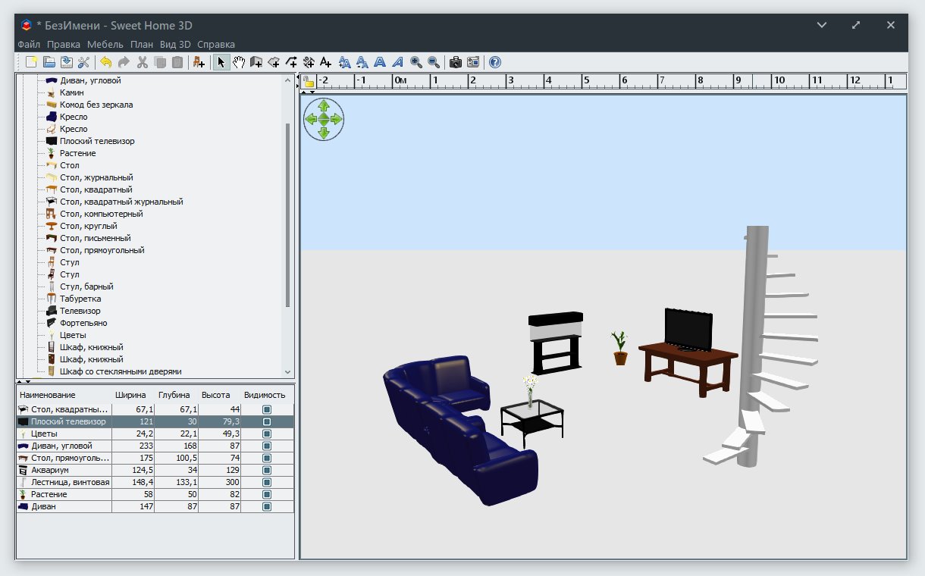Screen dimensions: 925x576
Task: Click the catalog scrollbar down arrow
Action: tap(287, 372)
